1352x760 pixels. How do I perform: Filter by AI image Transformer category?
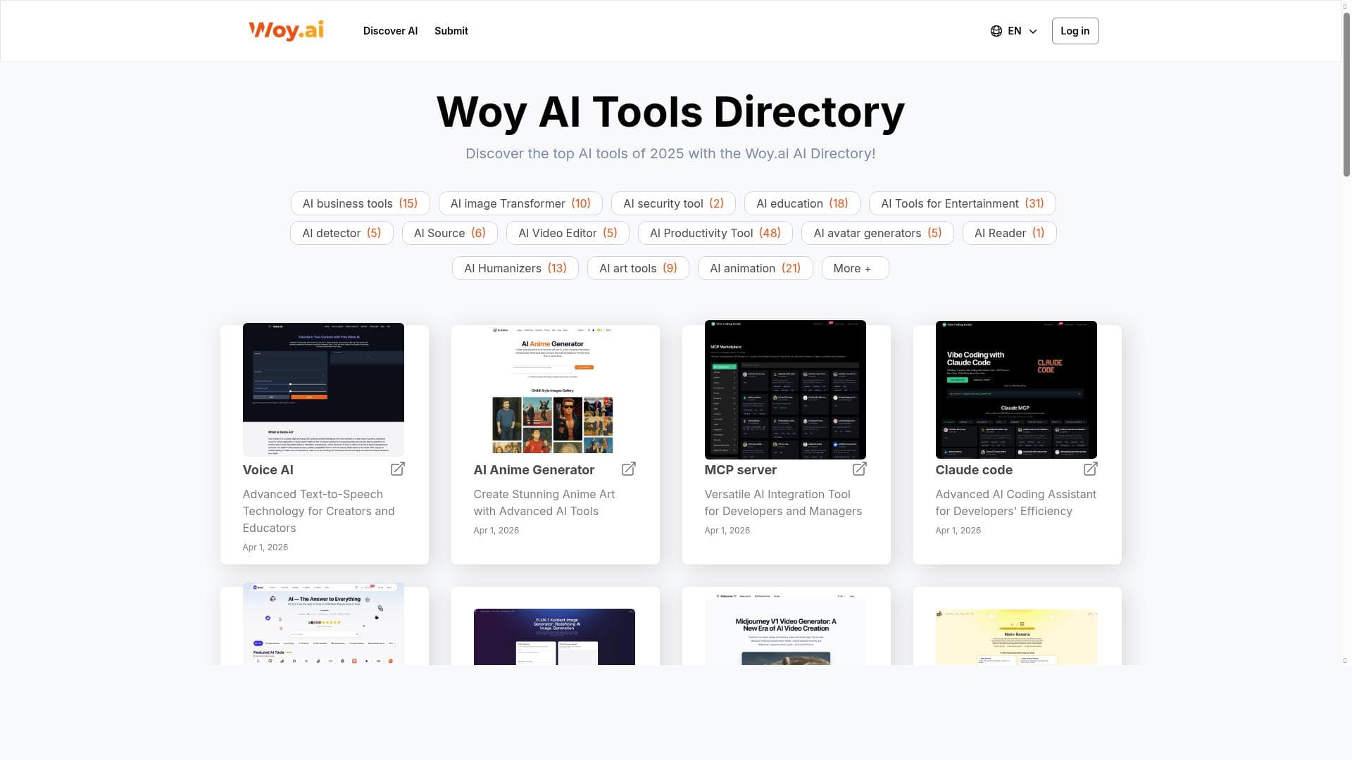520,203
